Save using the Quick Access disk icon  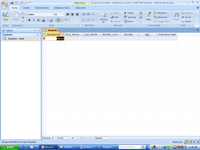pos(12,2)
